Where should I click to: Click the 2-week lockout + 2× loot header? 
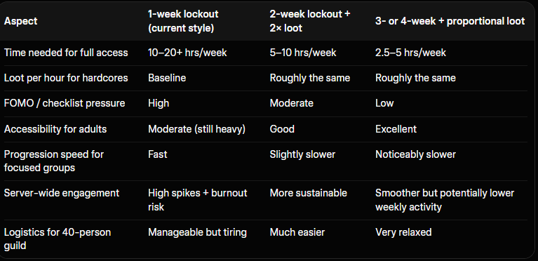coord(310,21)
